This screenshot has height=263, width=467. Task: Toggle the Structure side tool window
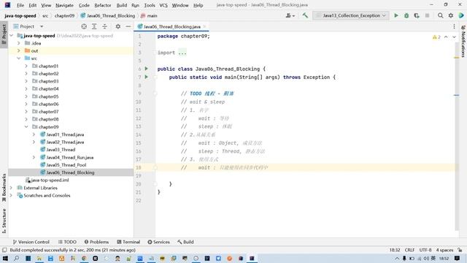(x=4, y=221)
